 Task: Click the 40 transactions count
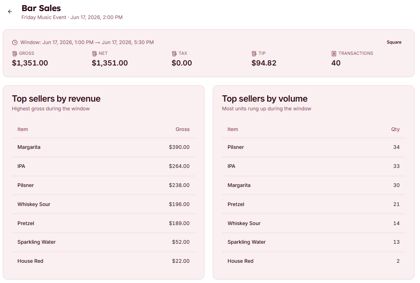tap(336, 63)
